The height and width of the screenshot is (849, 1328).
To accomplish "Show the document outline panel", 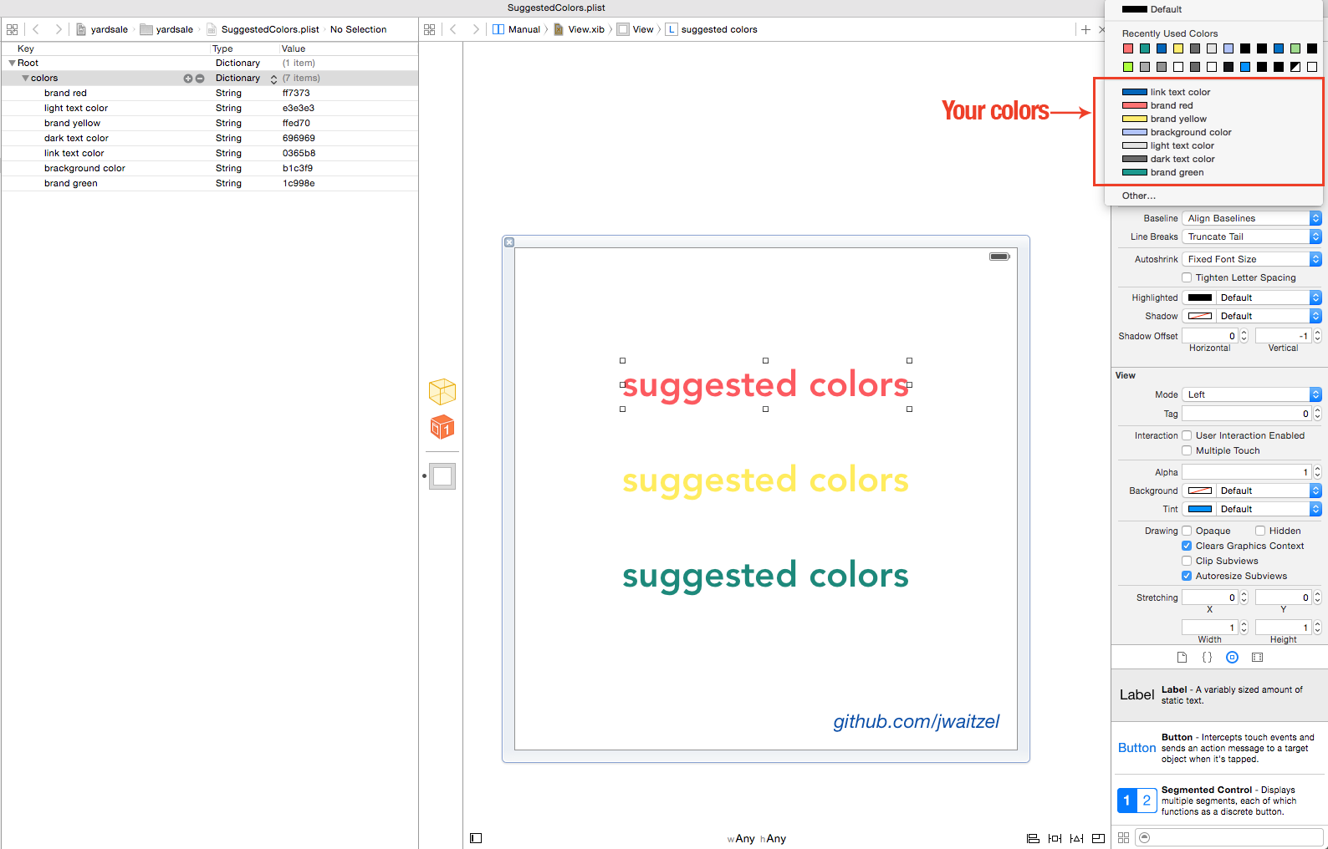I will coord(476,838).
